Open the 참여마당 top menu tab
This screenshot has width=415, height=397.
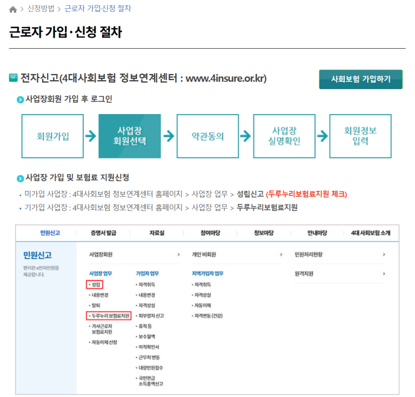point(210,233)
